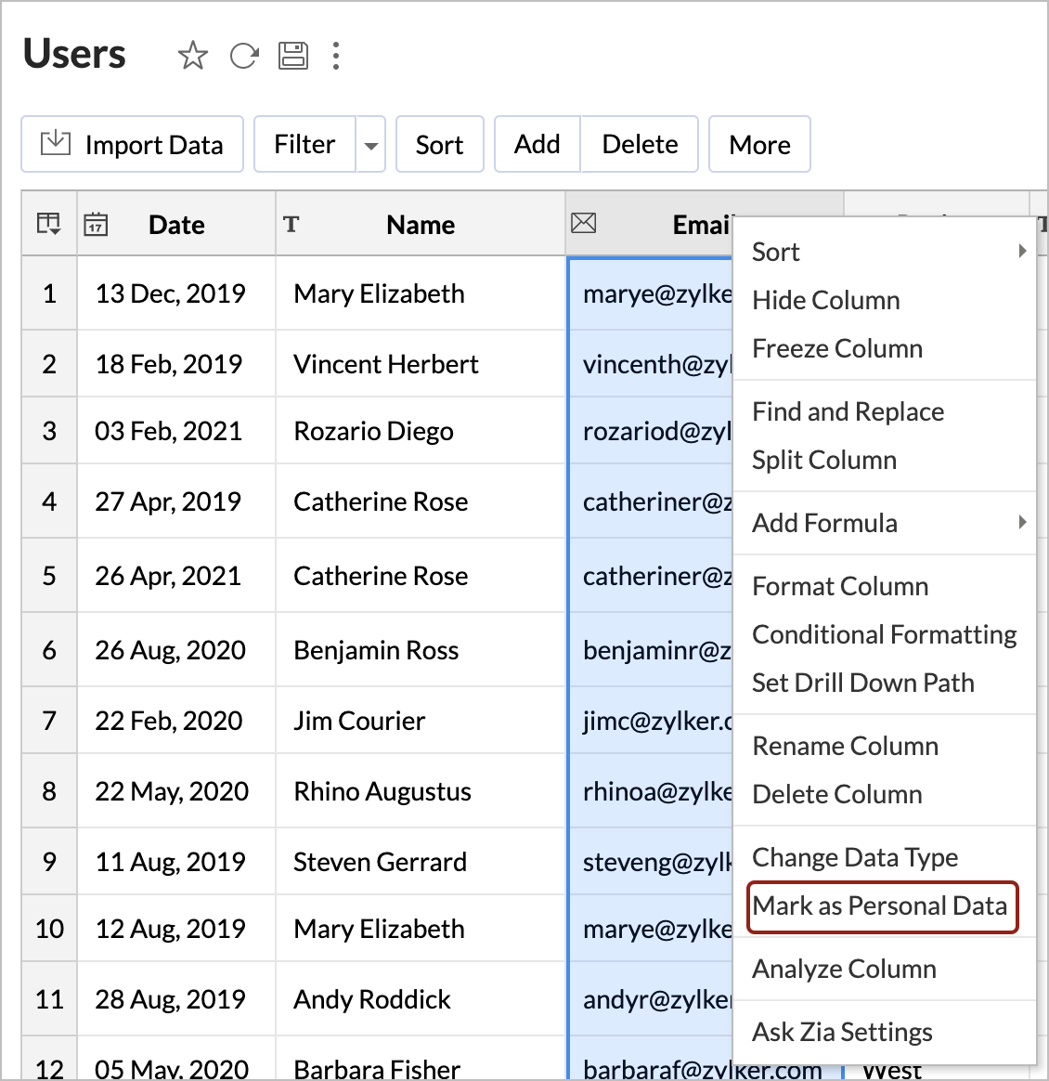Select Conditional Formatting menu option

884,634
